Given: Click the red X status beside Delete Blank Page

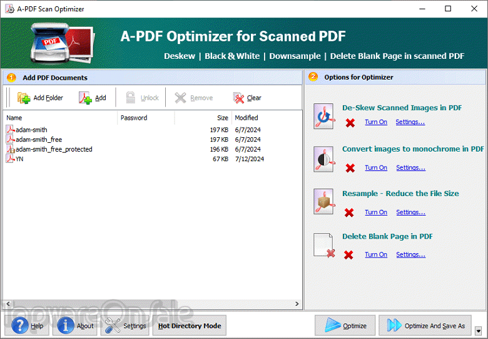Looking at the screenshot, I should [349, 255].
